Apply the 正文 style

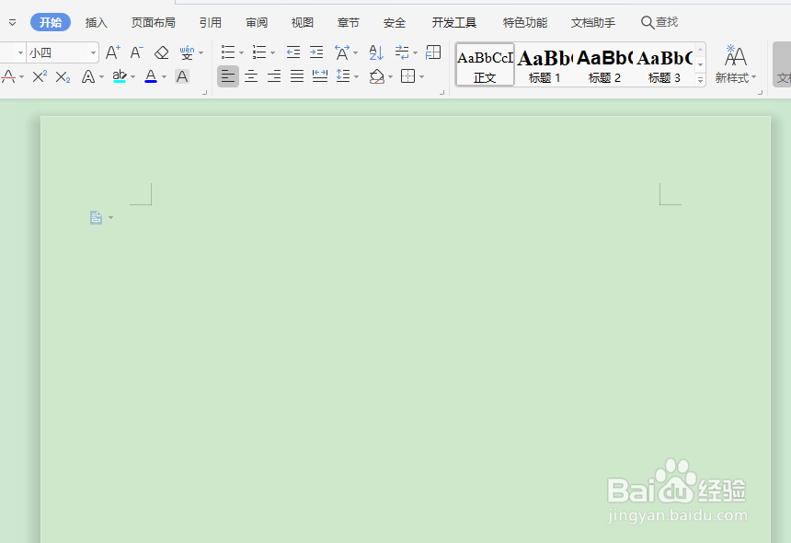[485, 64]
